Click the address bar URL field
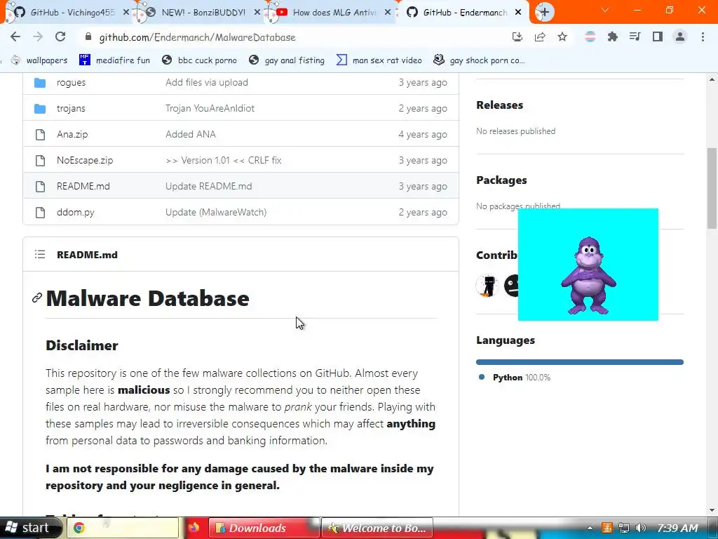 click(293, 37)
